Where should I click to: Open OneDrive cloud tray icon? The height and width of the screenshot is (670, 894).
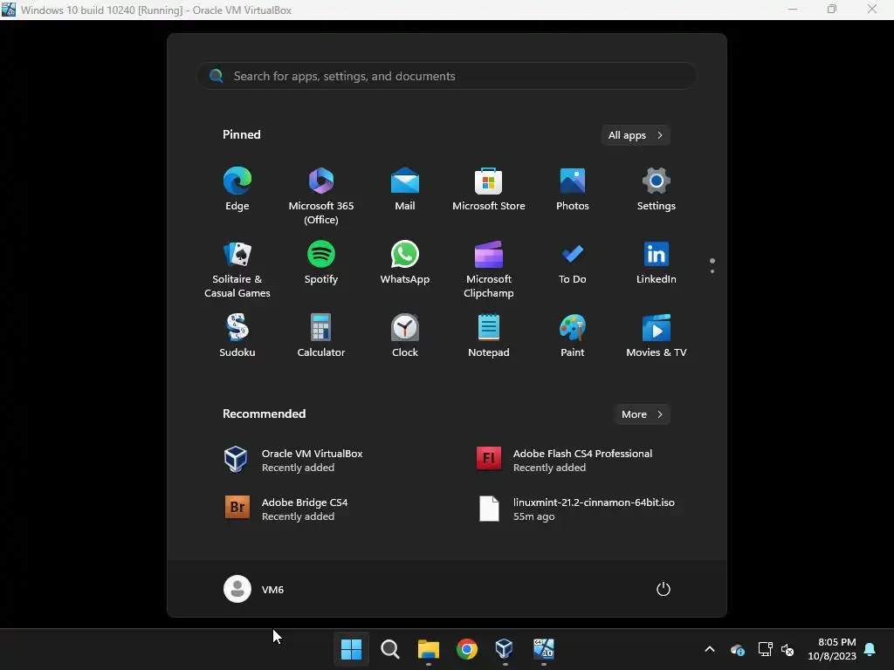pyautogui.click(x=737, y=649)
